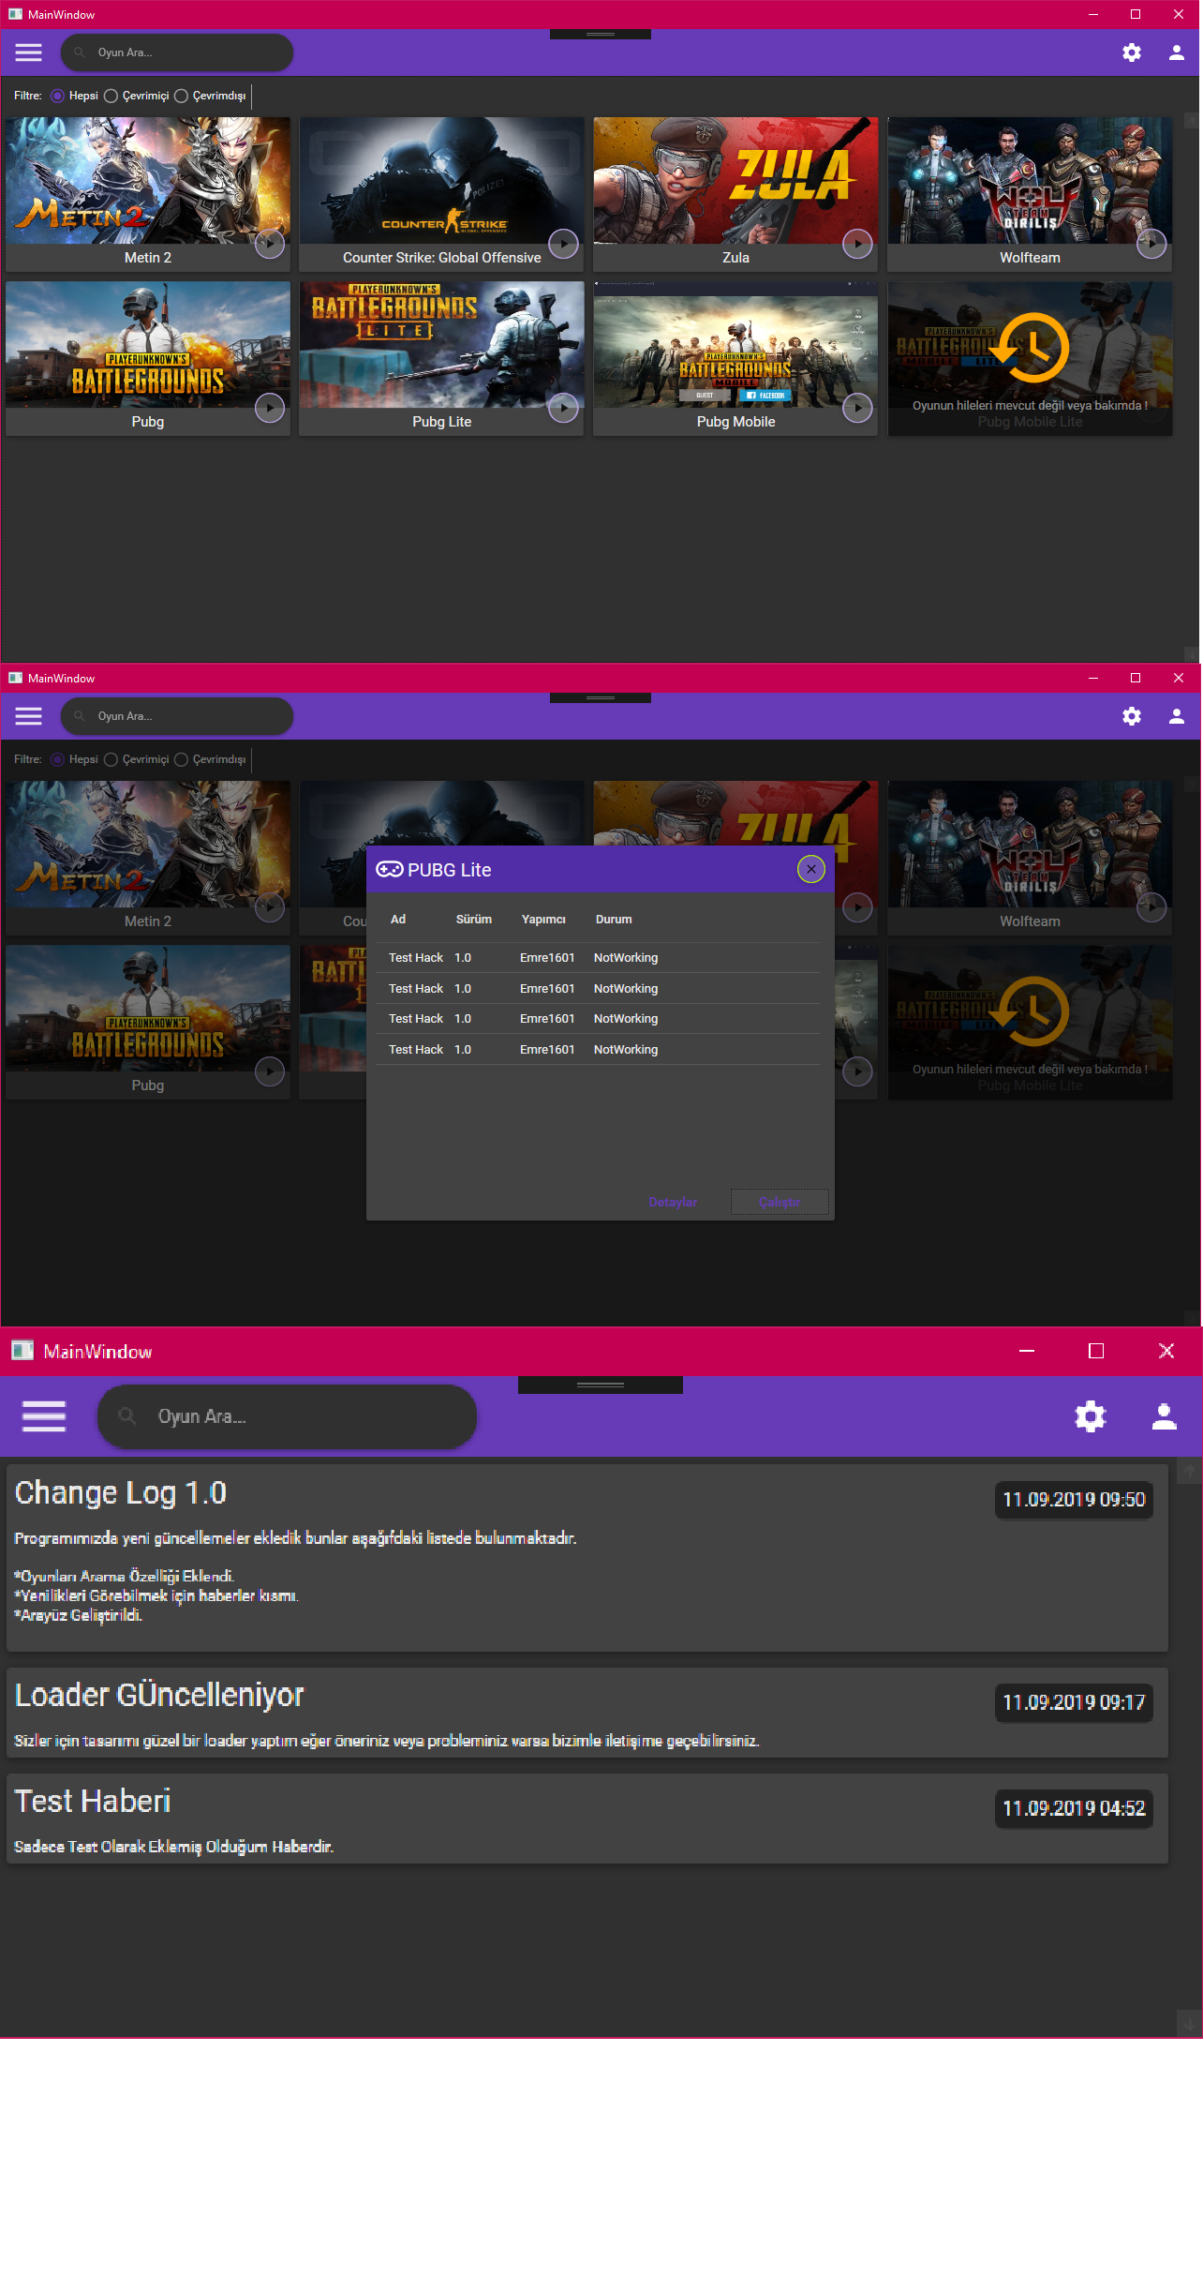
Task: Open the Loader GÜncelleniyor news title
Action: [159, 1695]
